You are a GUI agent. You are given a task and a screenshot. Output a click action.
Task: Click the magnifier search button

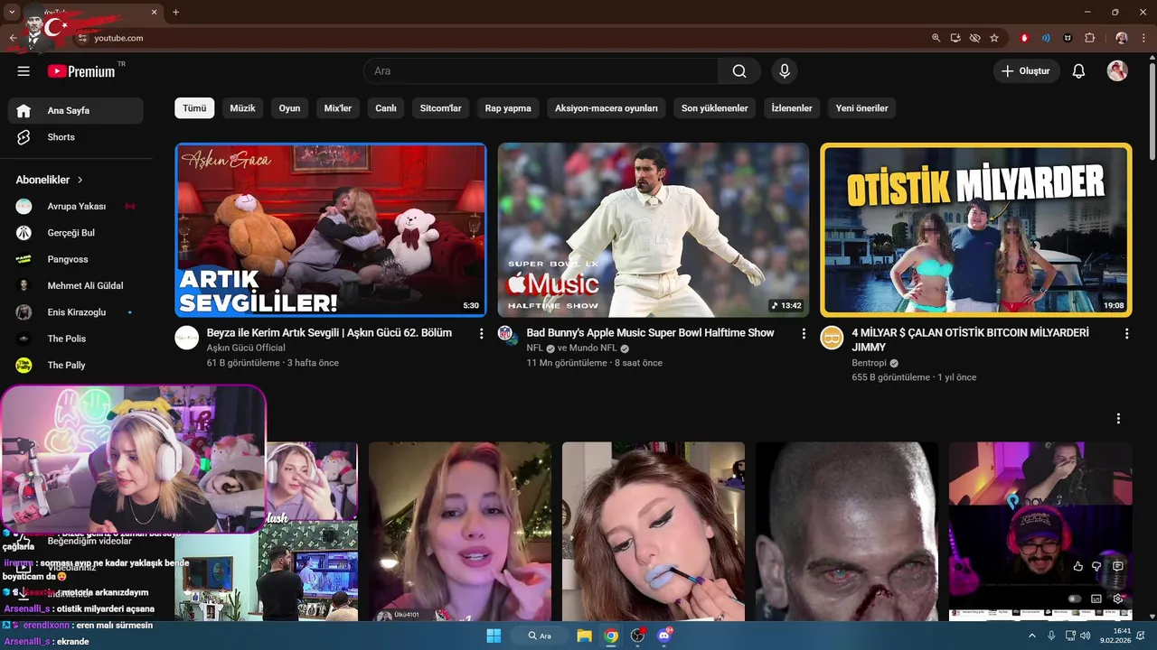pos(739,71)
